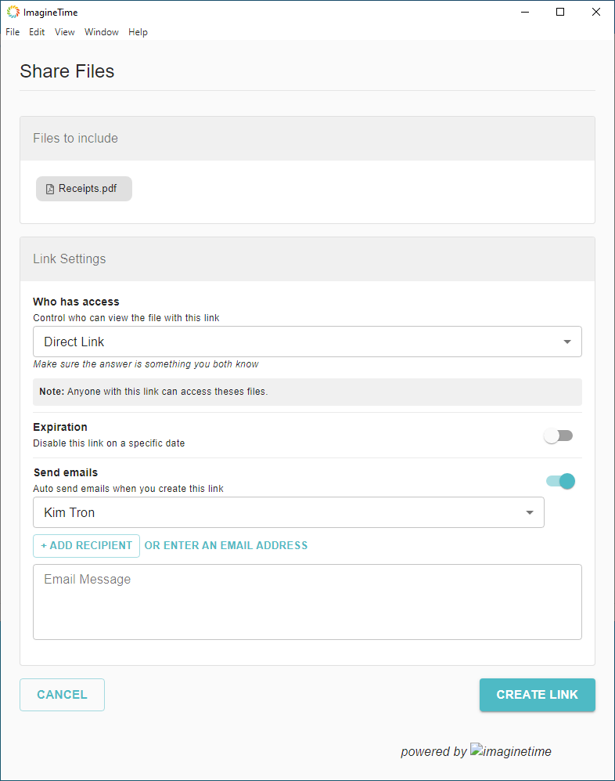615x781 pixels.
Task: Enable the Expiration toggle
Action: (559, 436)
